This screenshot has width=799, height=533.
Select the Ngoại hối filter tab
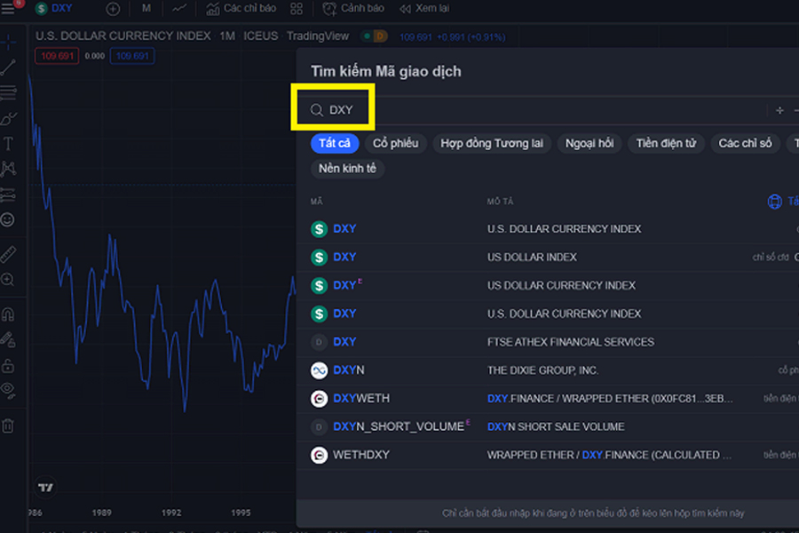click(x=589, y=143)
